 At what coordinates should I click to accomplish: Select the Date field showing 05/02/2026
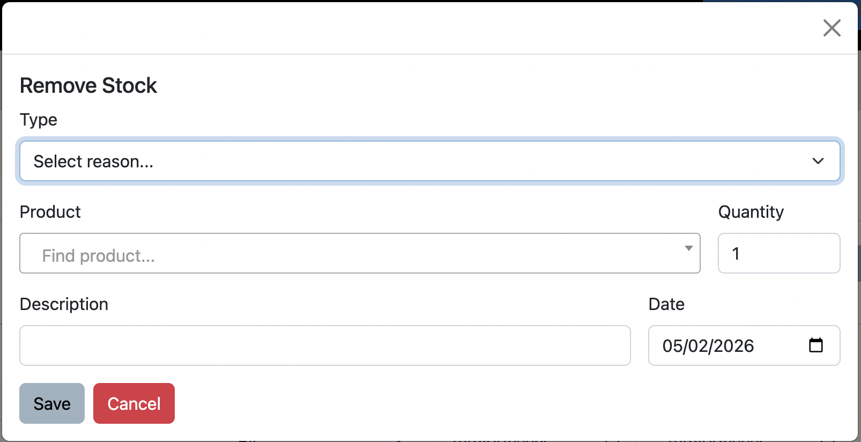point(744,345)
